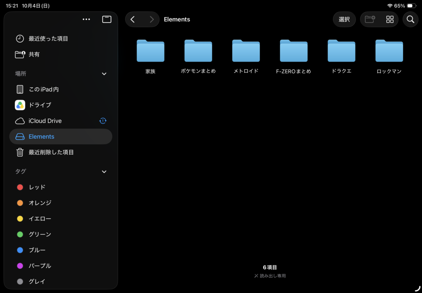Select the ブルー tag
The width and height of the screenshot is (422, 293).
(61, 250)
